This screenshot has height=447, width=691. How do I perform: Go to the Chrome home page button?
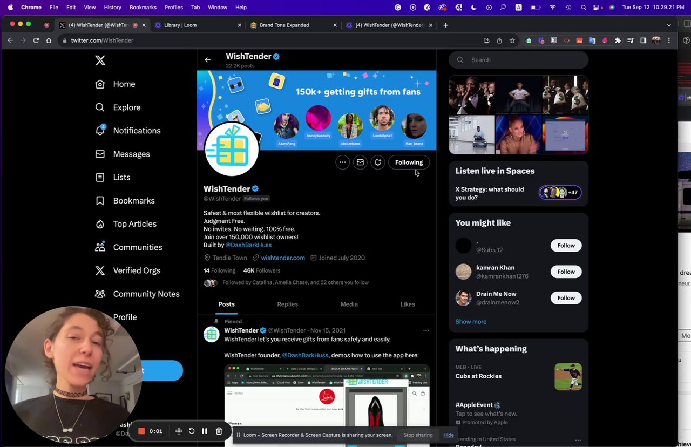pos(49,40)
